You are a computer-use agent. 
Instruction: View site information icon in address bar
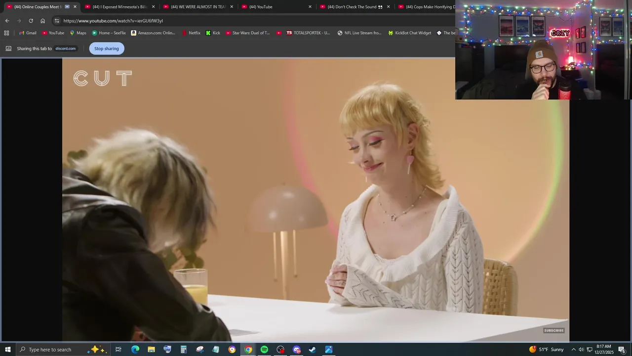pos(57,21)
